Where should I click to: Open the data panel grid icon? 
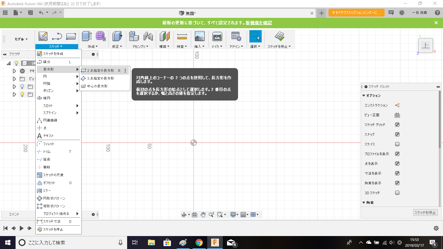click(5, 13)
